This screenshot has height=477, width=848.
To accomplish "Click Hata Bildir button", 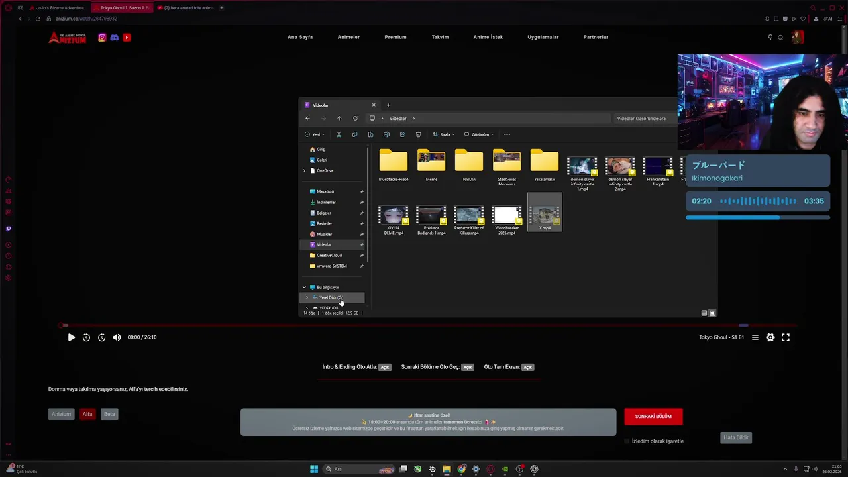I will point(736,437).
